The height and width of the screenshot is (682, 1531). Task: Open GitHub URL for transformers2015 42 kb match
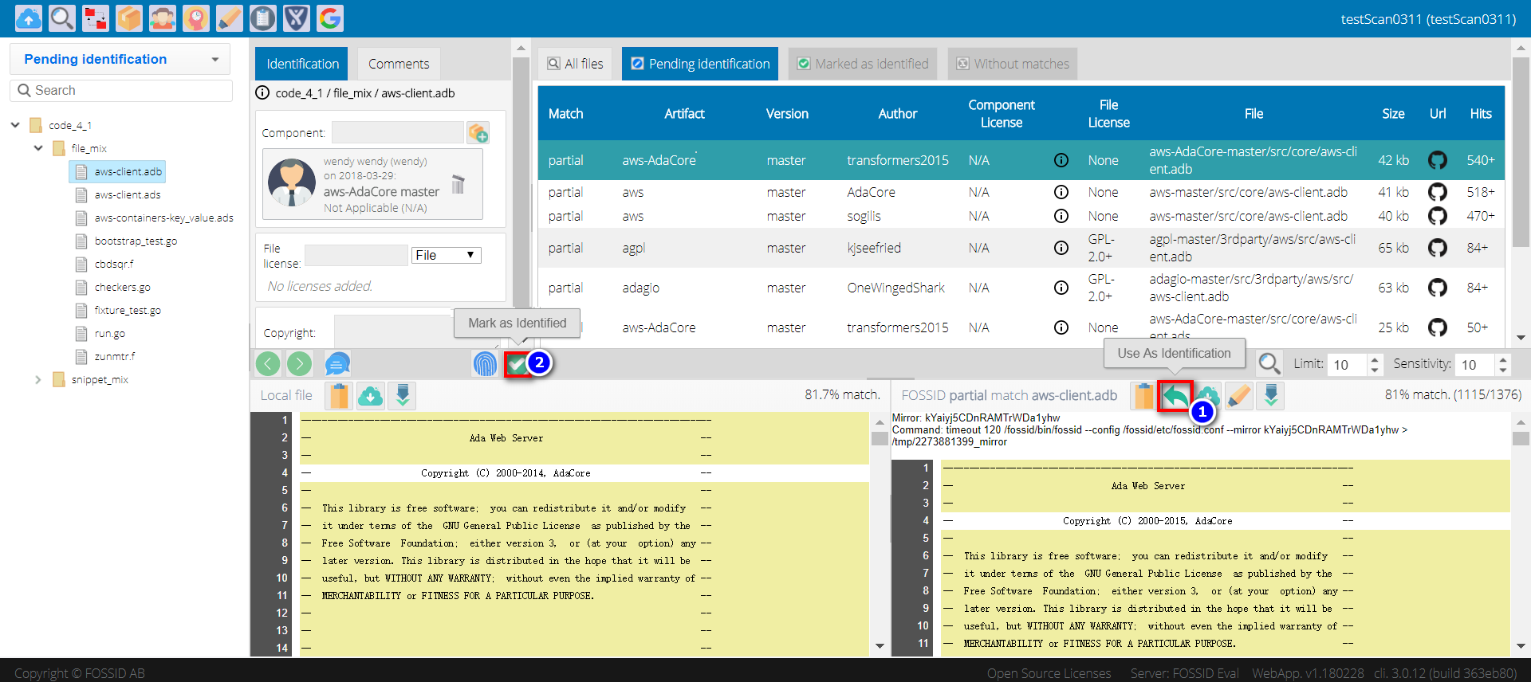click(1438, 160)
